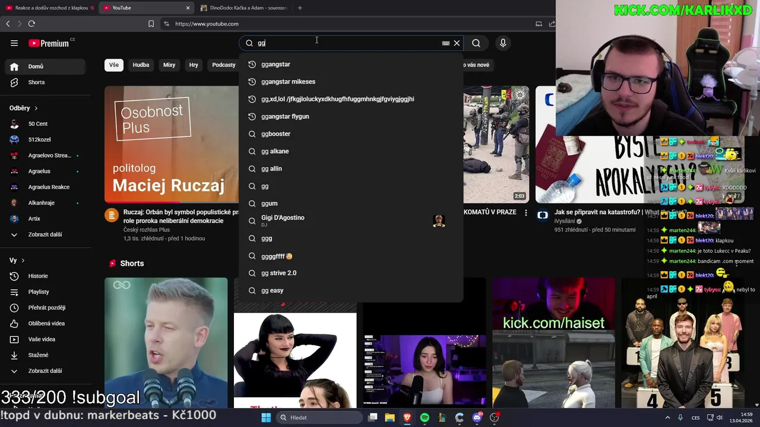Viewport: 760px width, 427px height.
Task: Open Brave browser from the taskbar
Action: point(407,418)
